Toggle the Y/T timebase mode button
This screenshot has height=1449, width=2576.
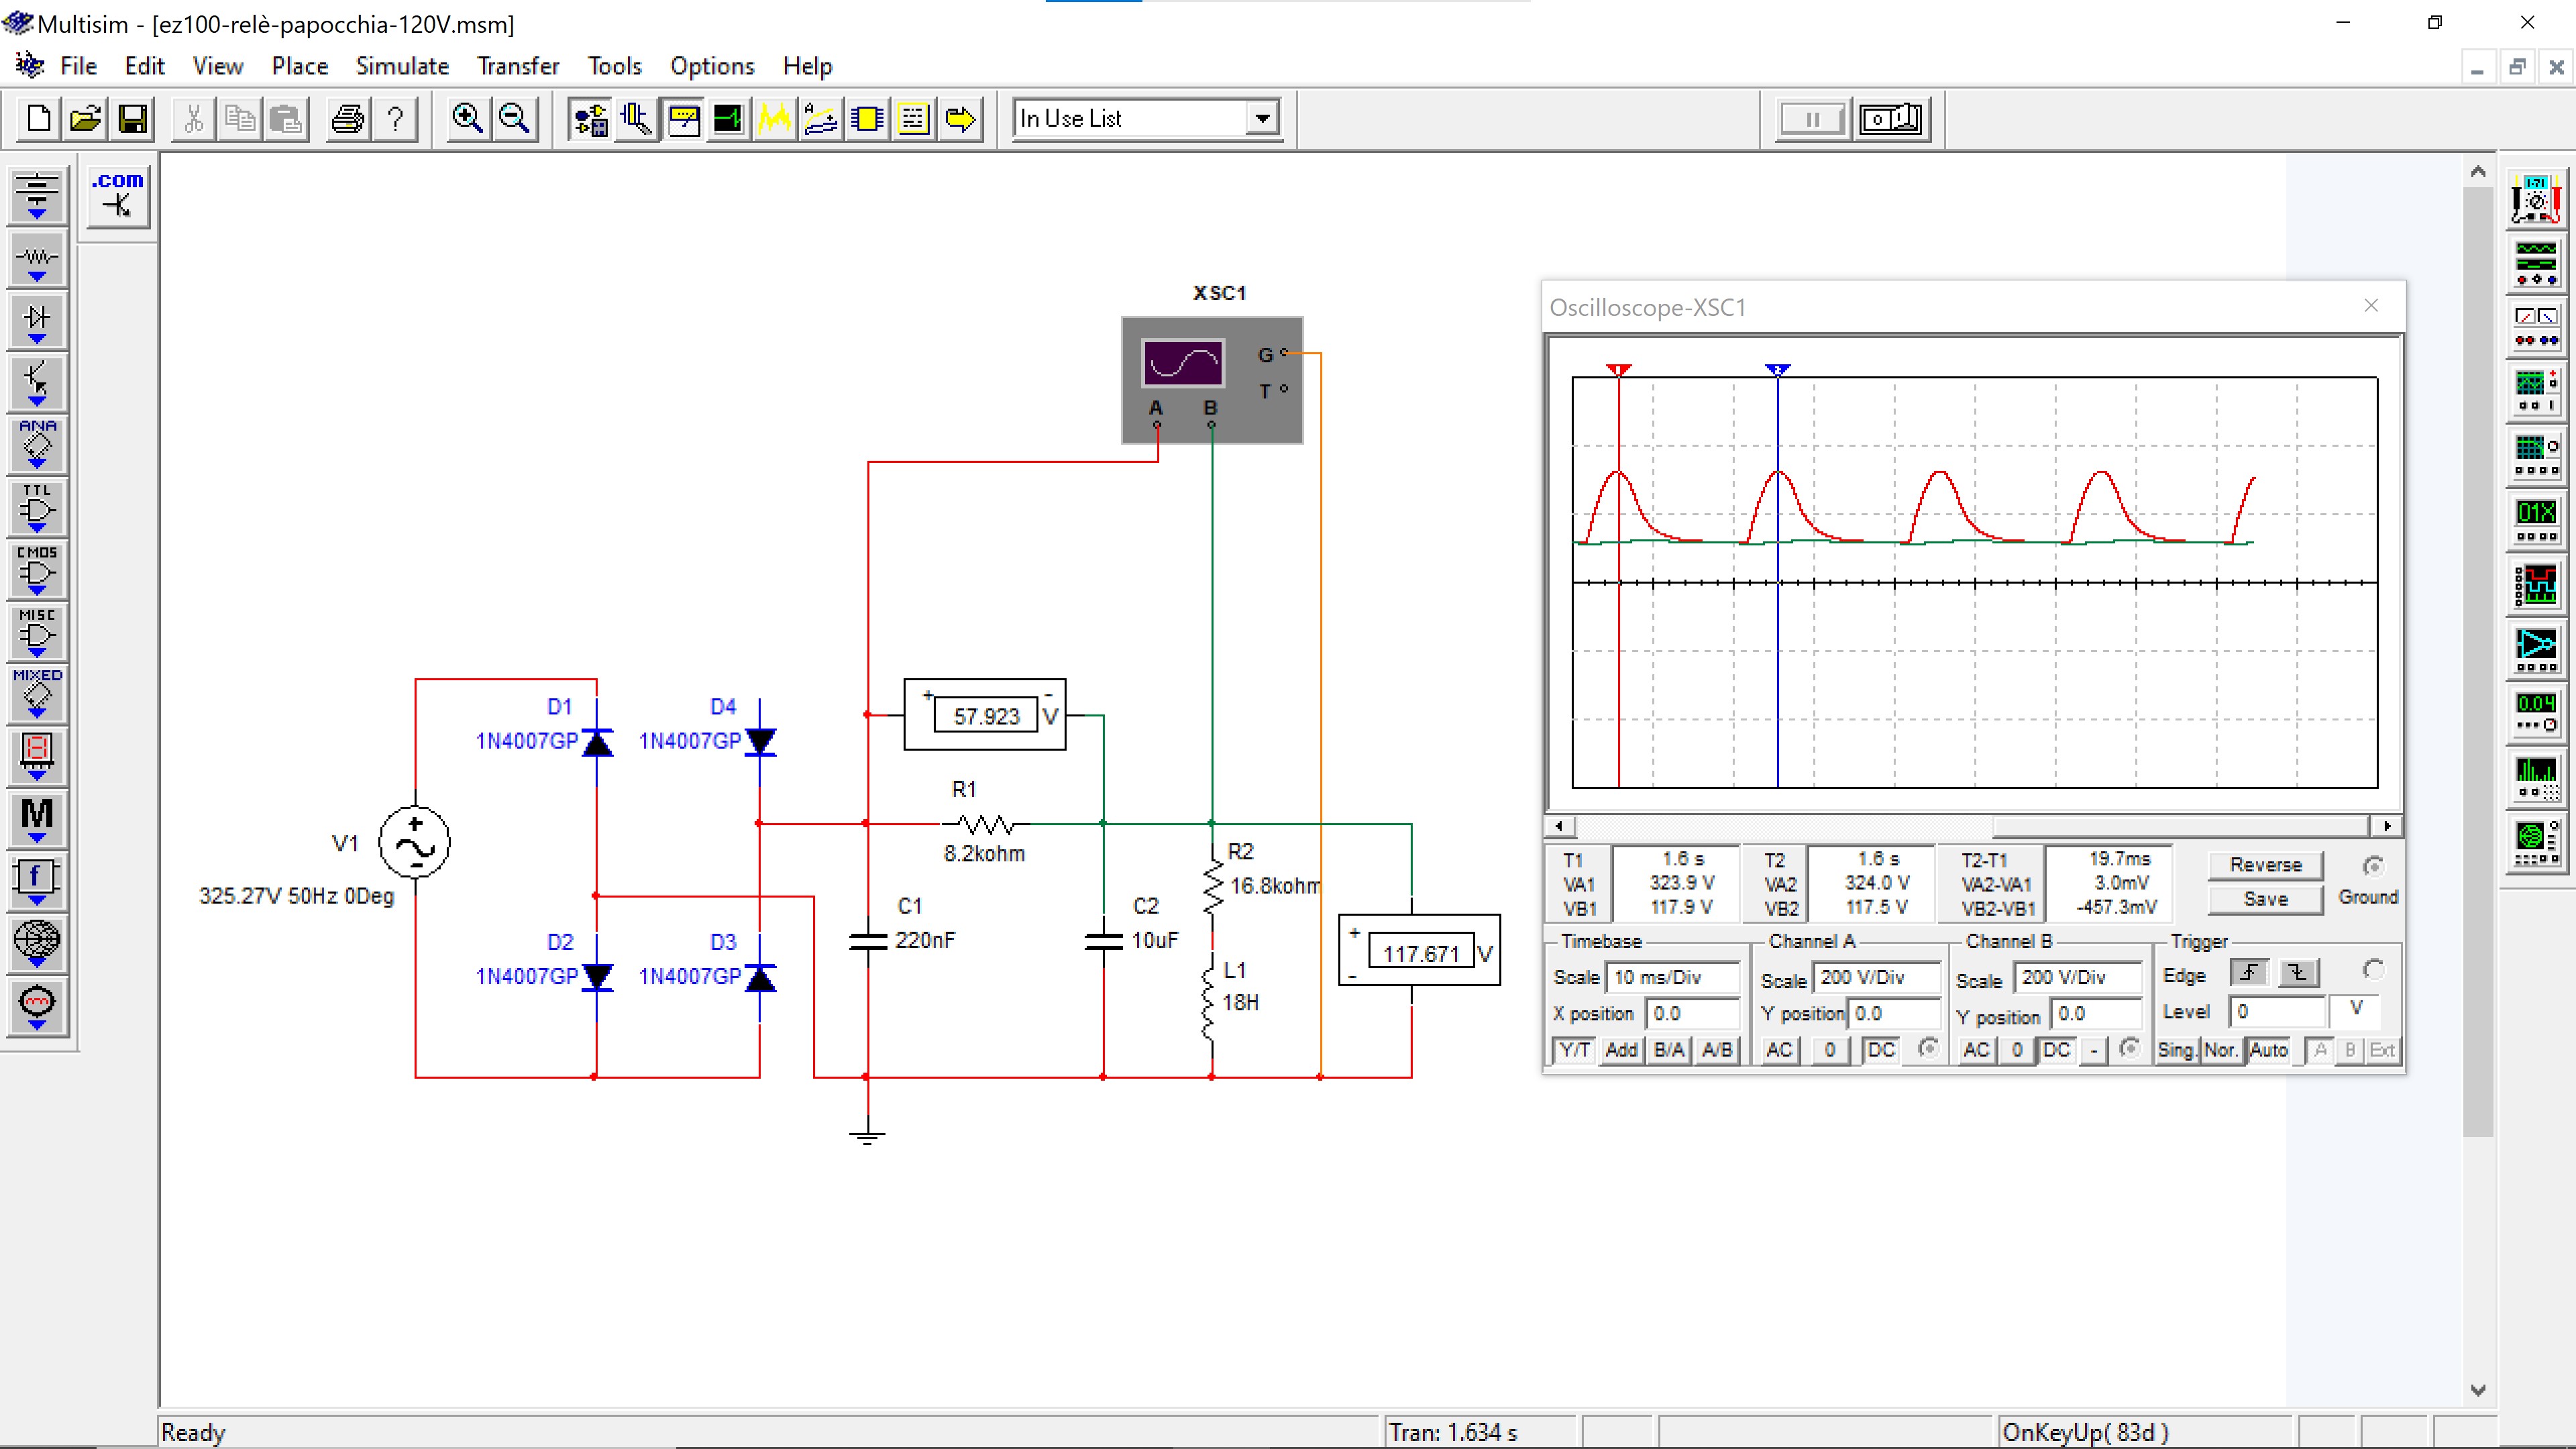(1574, 1050)
